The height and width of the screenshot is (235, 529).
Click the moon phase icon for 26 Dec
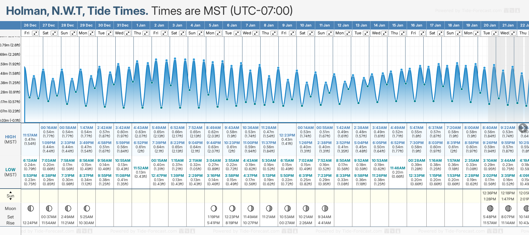[x=30, y=208]
